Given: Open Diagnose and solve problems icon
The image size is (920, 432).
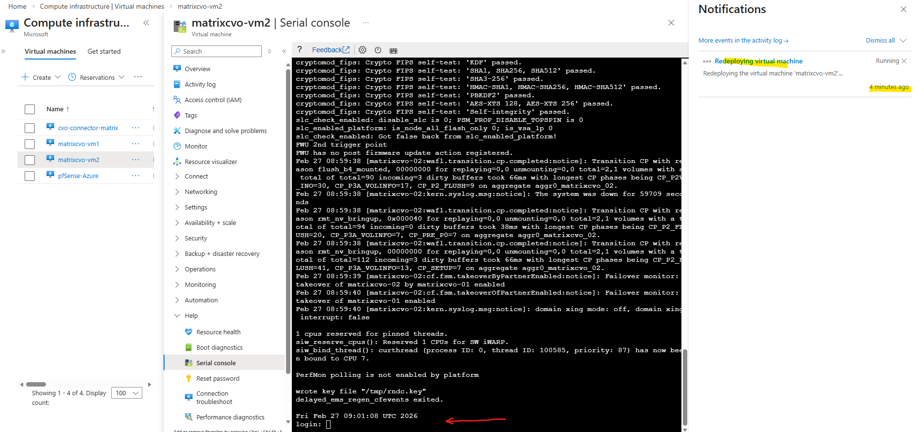Looking at the screenshot, I should (177, 131).
